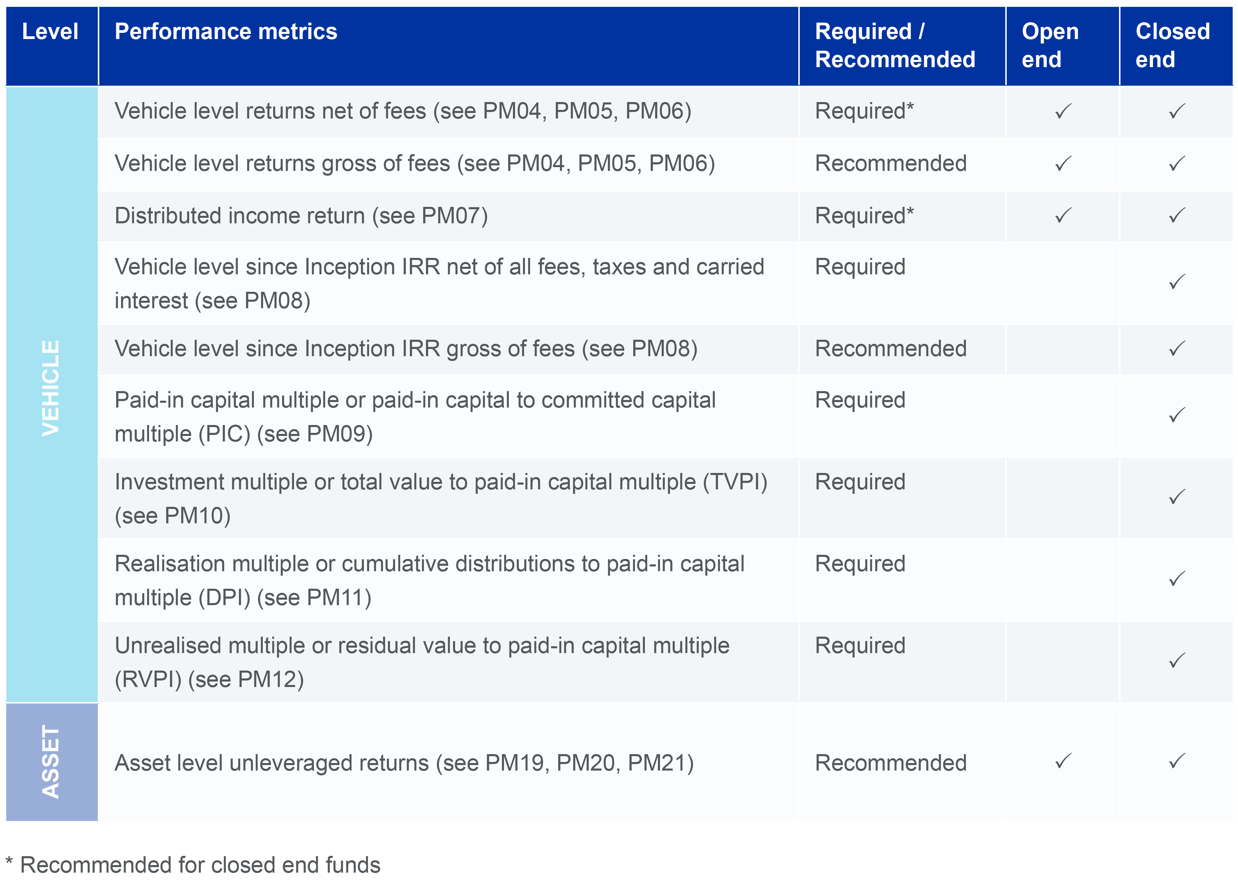Select Open end check for Distributed income return
Image resolution: width=1238 pixels, height=887 pixels.
(x=1063, y=215)
